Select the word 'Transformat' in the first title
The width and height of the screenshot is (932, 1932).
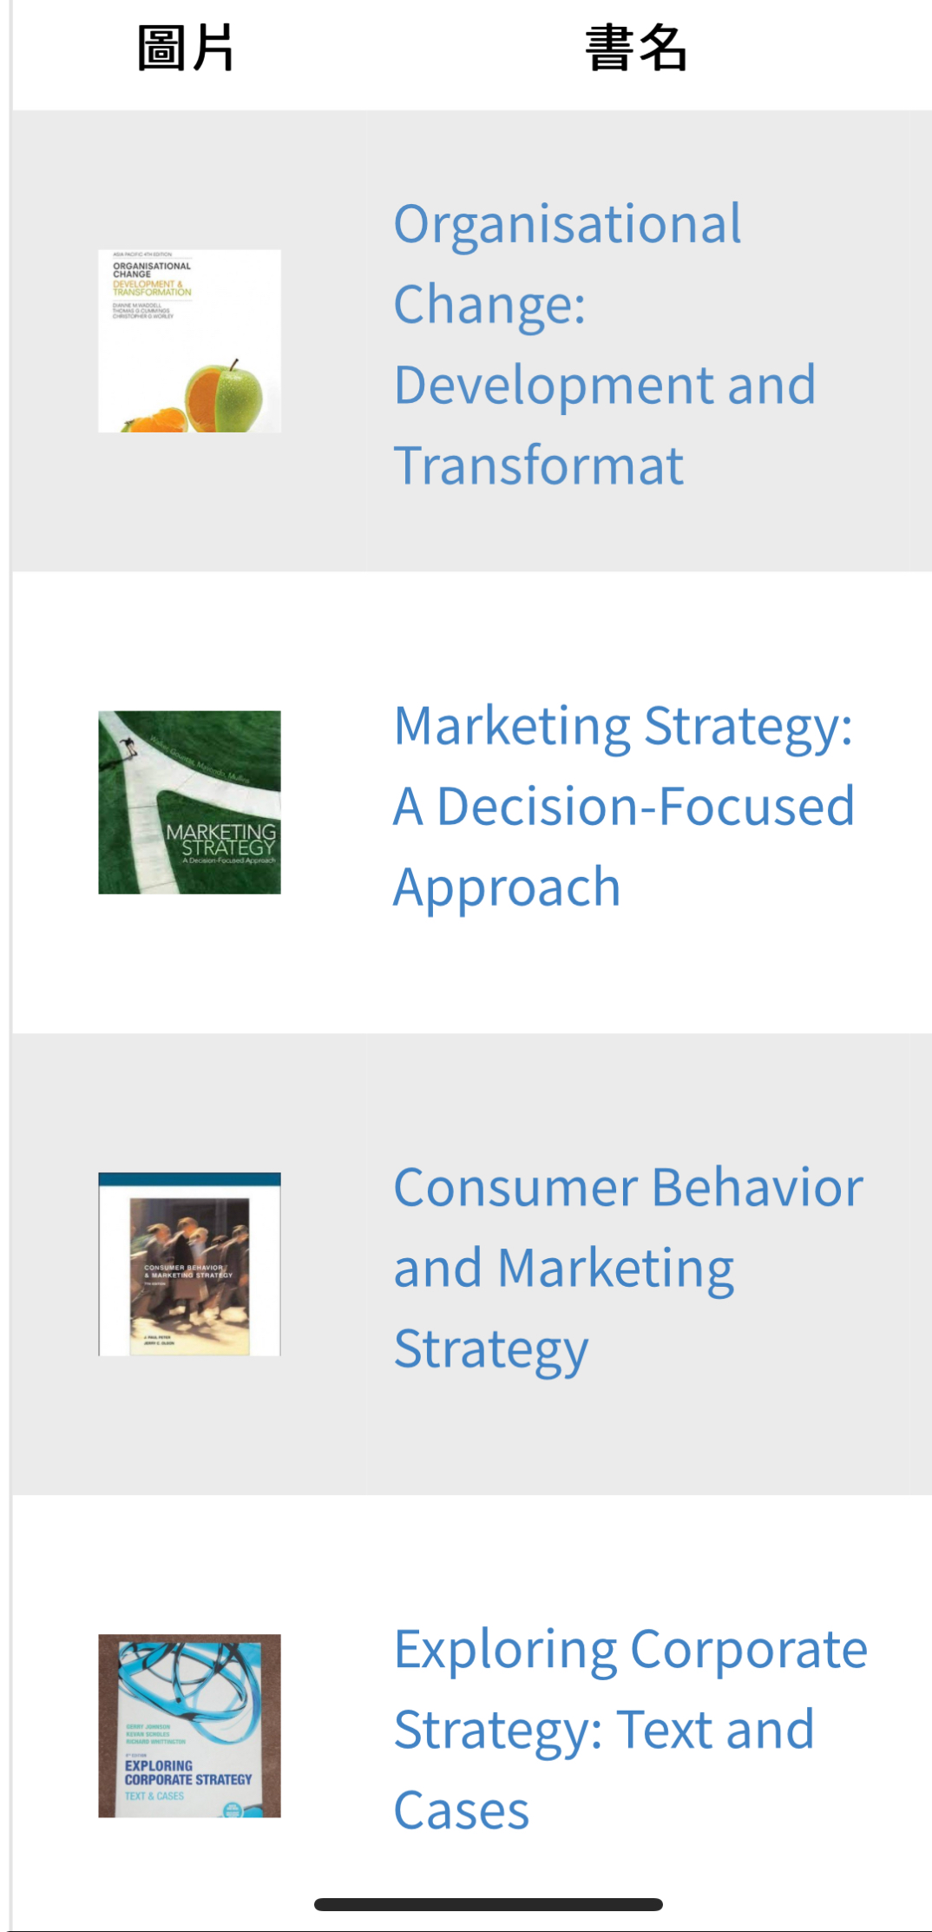[539, 465]
